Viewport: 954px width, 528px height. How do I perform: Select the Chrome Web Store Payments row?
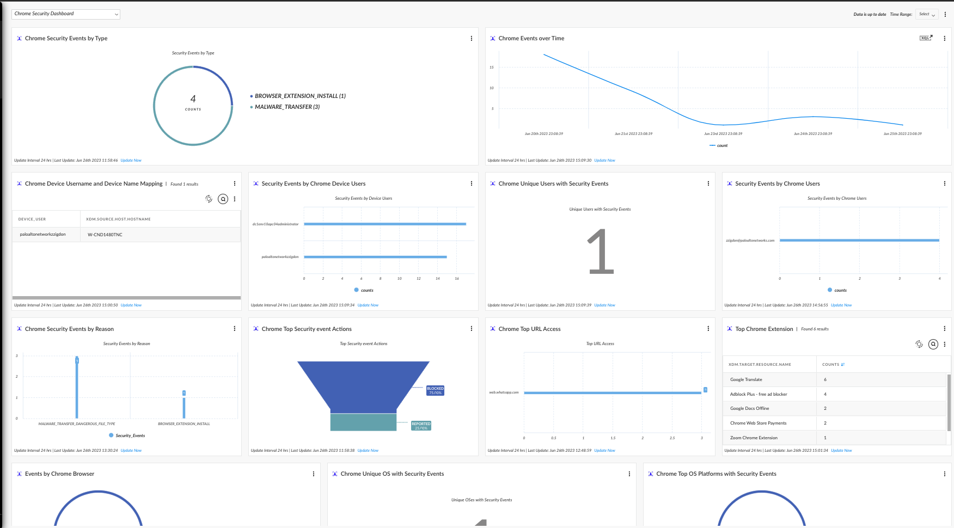point(835,423)
